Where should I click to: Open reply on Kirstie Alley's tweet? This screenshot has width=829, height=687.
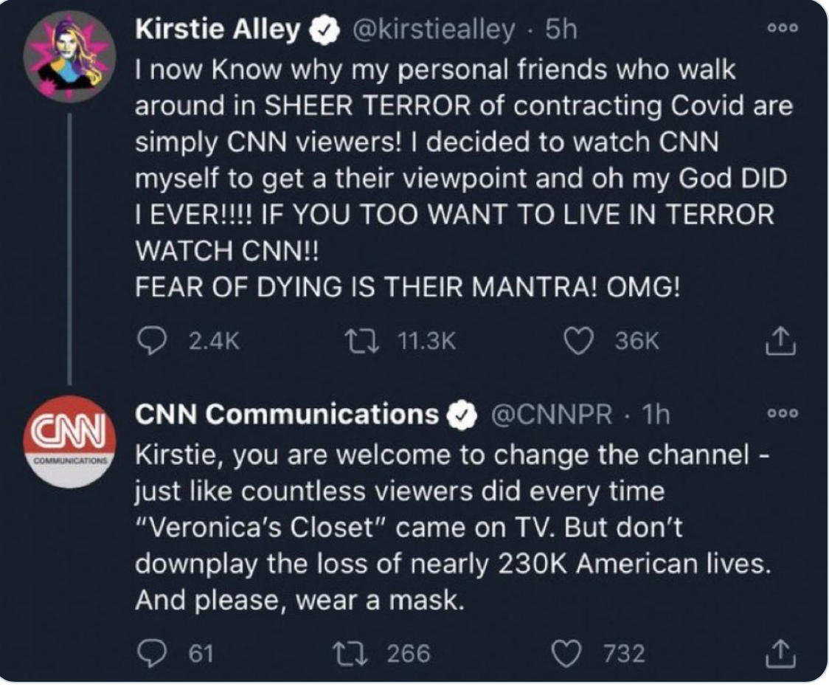tap(152, 341)
